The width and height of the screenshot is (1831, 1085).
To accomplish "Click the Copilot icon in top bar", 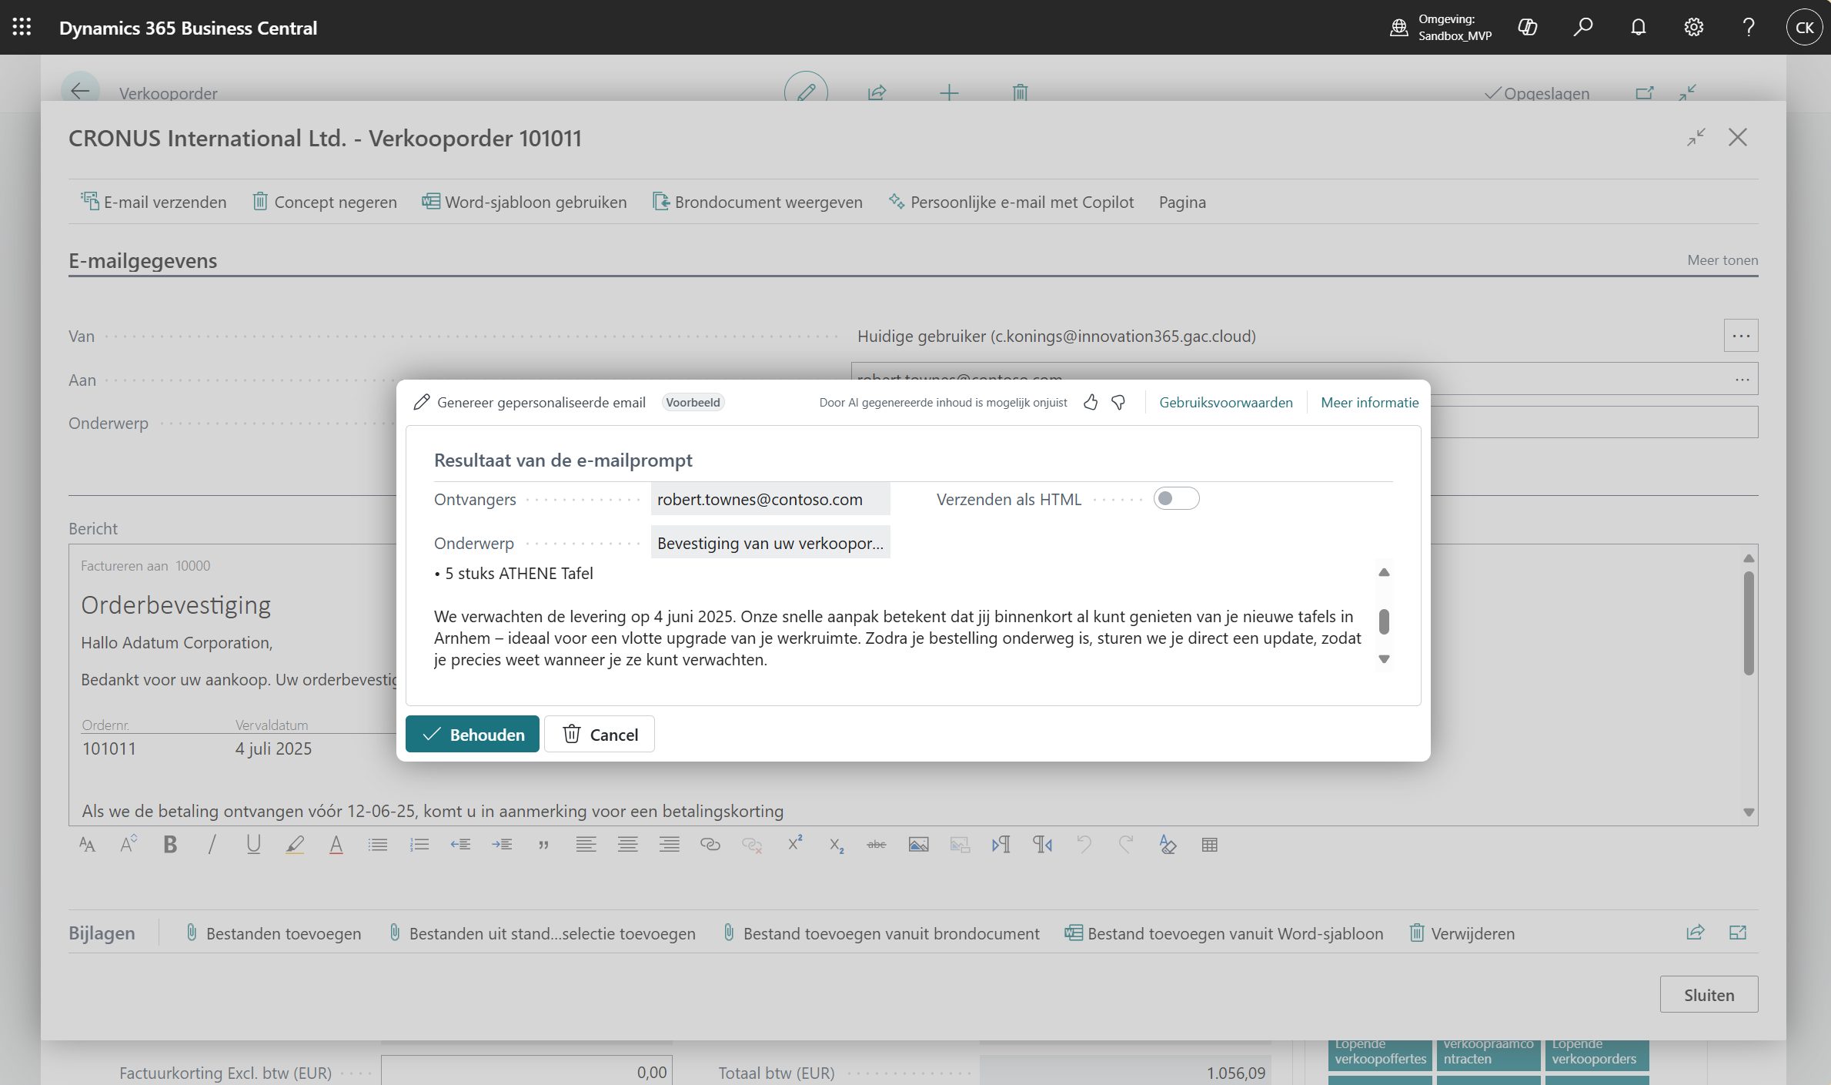I will click(1527, 28).
